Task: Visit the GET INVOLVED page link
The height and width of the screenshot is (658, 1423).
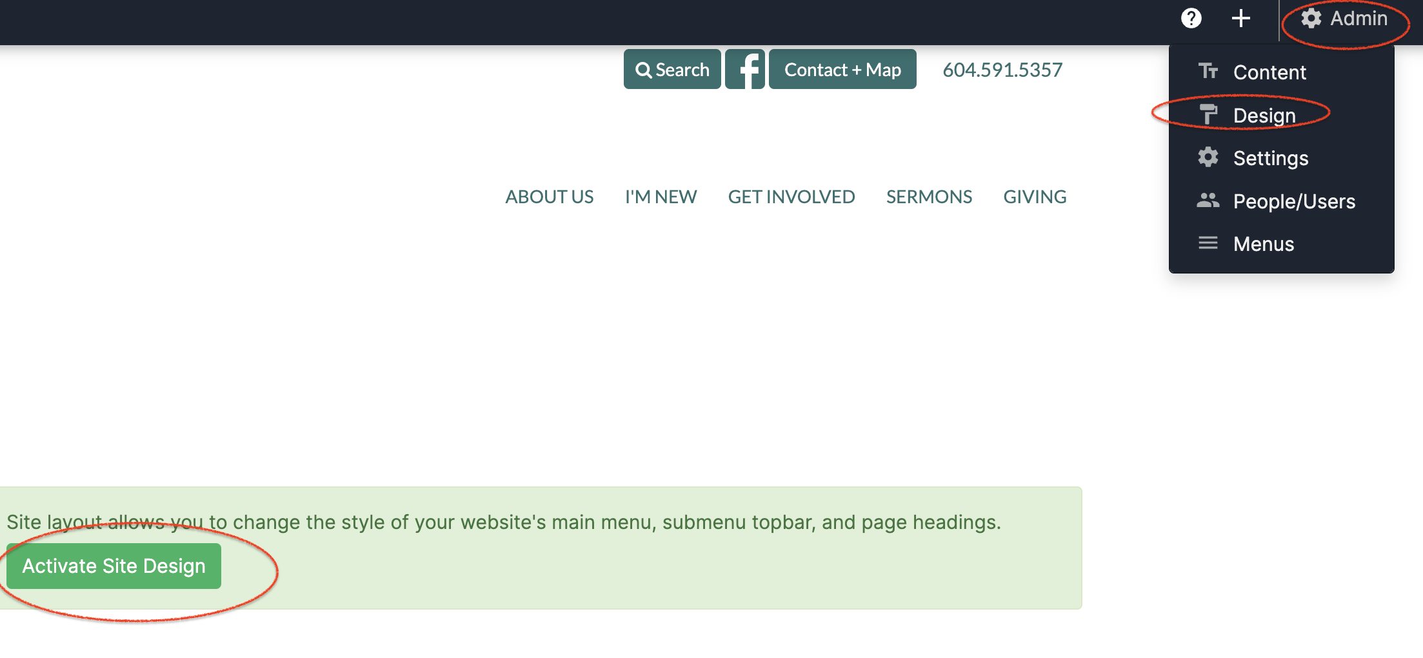Action: (x=791, y=197)
